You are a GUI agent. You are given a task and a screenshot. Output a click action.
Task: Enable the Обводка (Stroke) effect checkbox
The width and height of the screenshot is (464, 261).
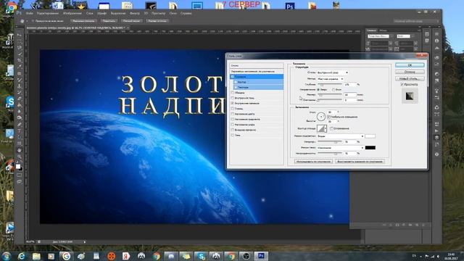[233, 93]
